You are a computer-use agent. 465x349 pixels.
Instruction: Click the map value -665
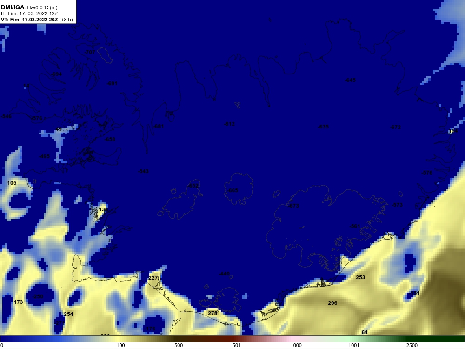click(x=232, y=190)
